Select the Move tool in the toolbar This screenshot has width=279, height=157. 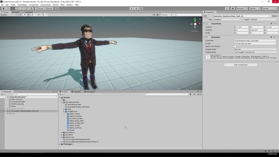pyautogui.click(x=8, y=8)
